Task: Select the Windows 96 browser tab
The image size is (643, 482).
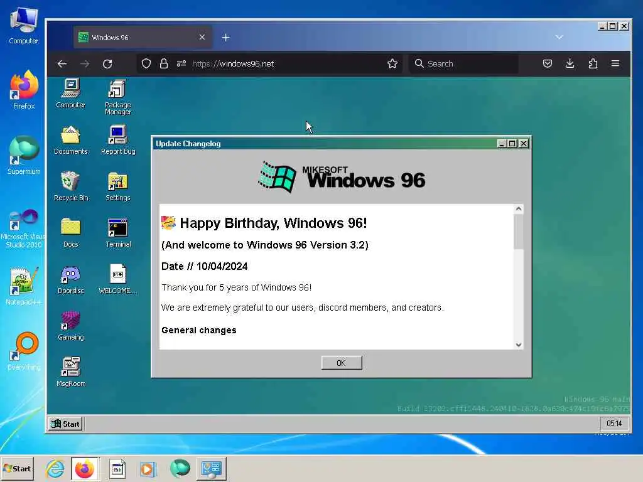Action: 143,37
